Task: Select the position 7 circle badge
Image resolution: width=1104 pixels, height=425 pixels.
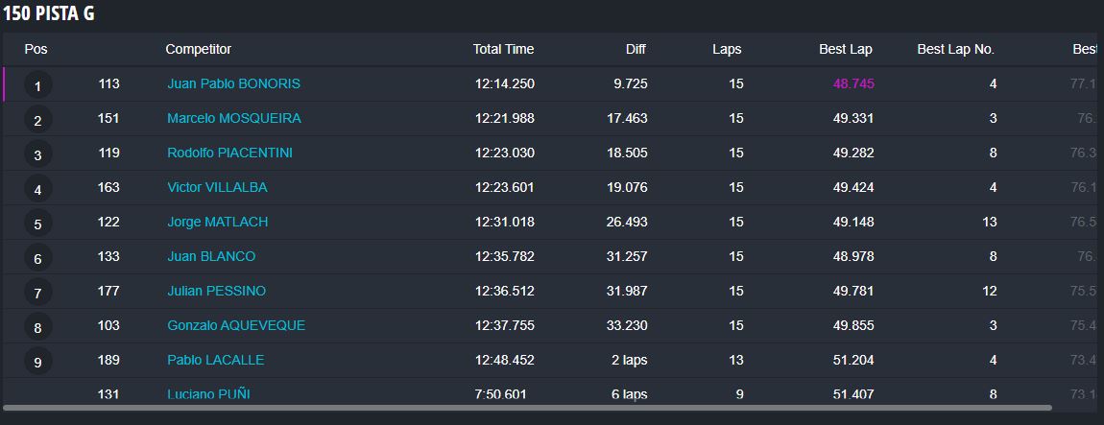Action: click(x=38, y=294)
